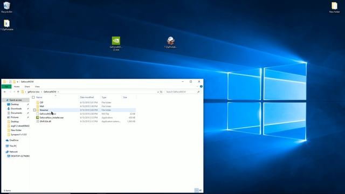Select the Streamer folder name

[x=44, y=110]
